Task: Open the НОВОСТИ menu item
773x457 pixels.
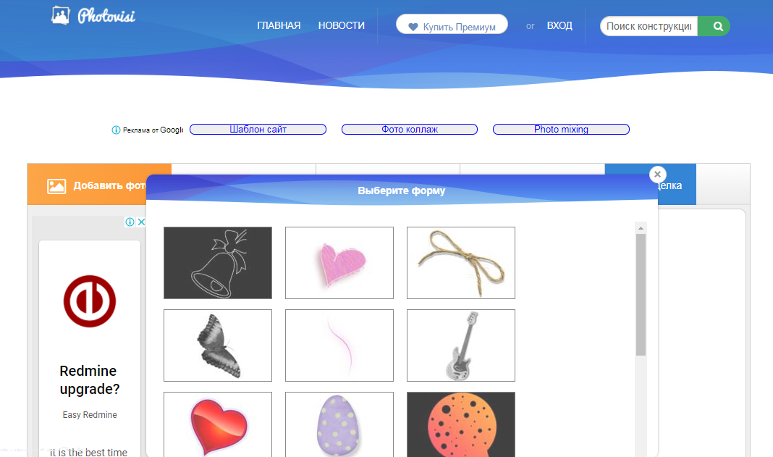Action: [342, 25]
